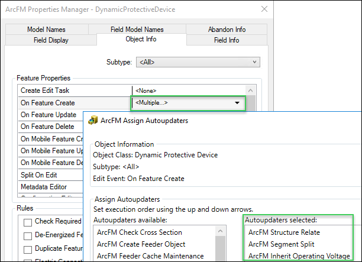Click the available autoupdaters scrollbar up arrow
This screenshot has height=262, width=362.
click(220, 231)
